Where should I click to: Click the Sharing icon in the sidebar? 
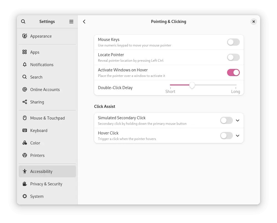pos(25,102)
